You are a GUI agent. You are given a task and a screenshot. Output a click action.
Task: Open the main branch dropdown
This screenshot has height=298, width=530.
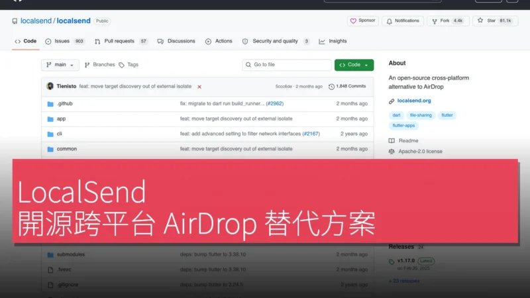pos(60,64)
